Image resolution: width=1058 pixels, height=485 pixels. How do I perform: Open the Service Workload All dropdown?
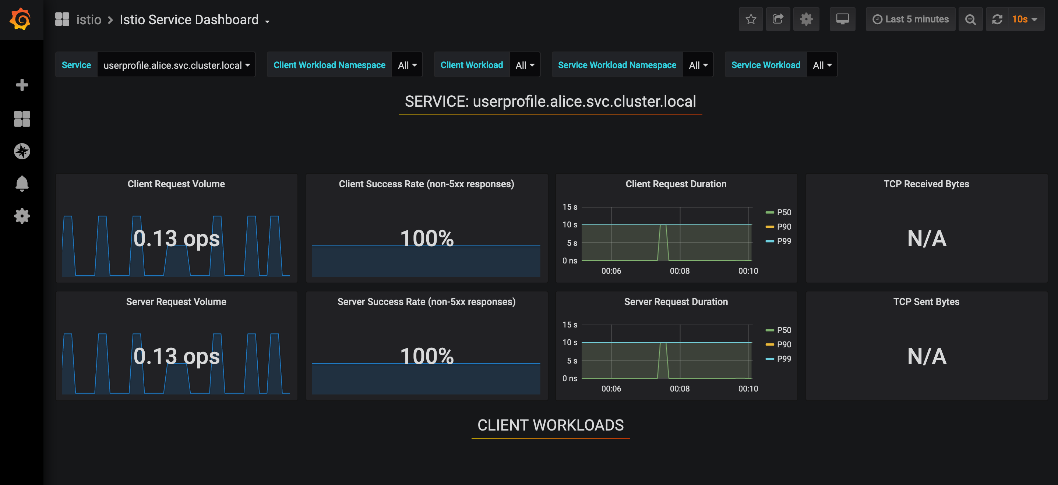click(x=822, y=65)
